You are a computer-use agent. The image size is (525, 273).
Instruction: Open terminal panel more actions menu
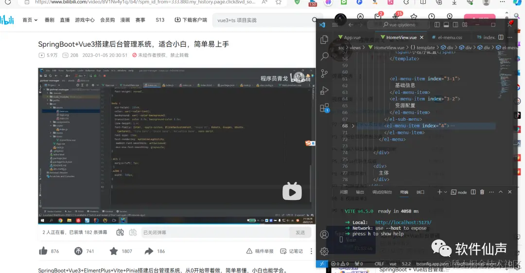coord(491,192)
